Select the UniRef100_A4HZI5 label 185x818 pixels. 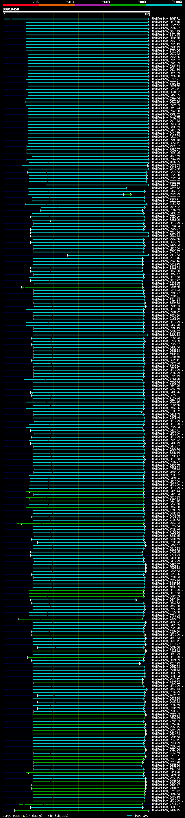tap(166, 810)
